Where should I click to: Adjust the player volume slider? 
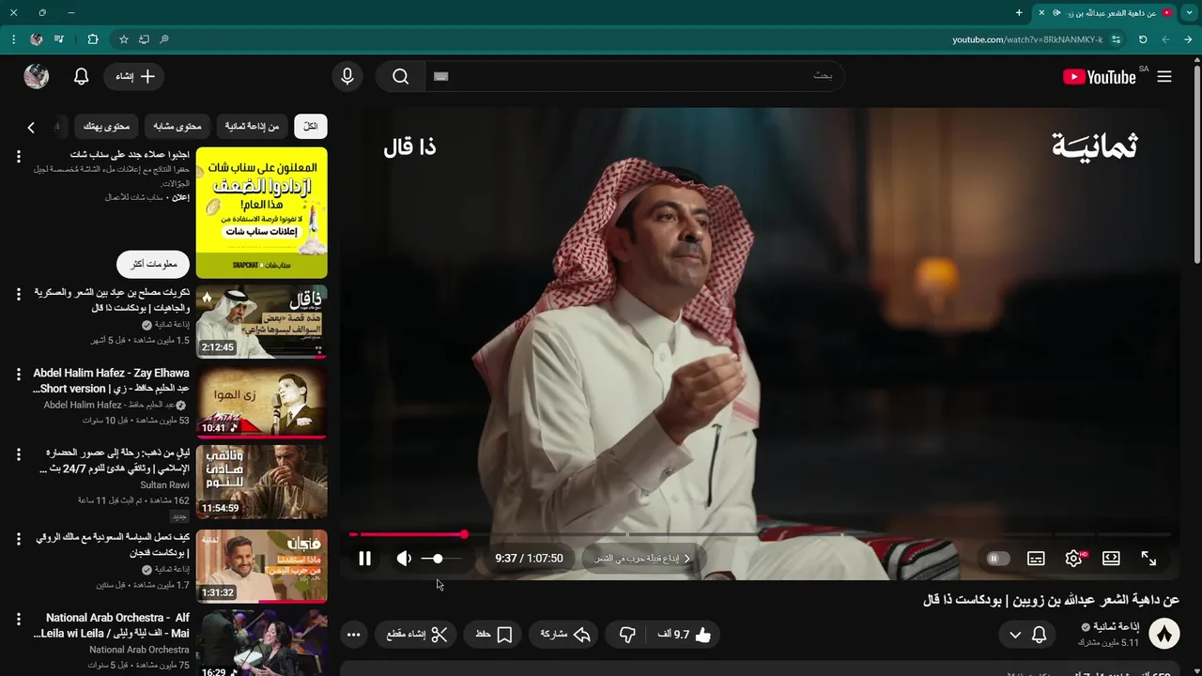[441, 559]
